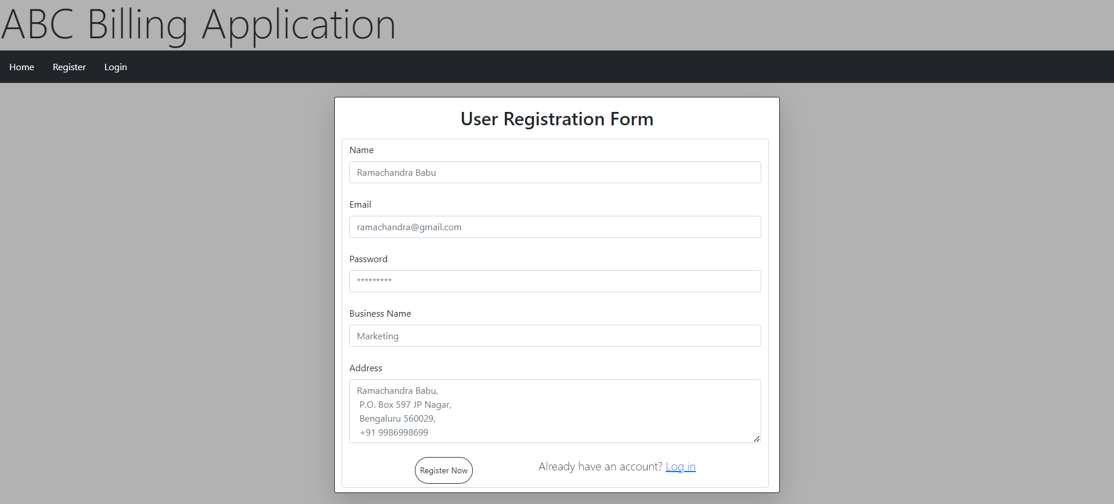Image resolution: width=1114 pixels, height=504 pixels.
Task: Click the 'Already have an account?' text
Action: click(x=599, y=466)
